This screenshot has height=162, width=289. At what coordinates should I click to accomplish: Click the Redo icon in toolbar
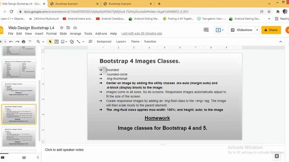17,42
